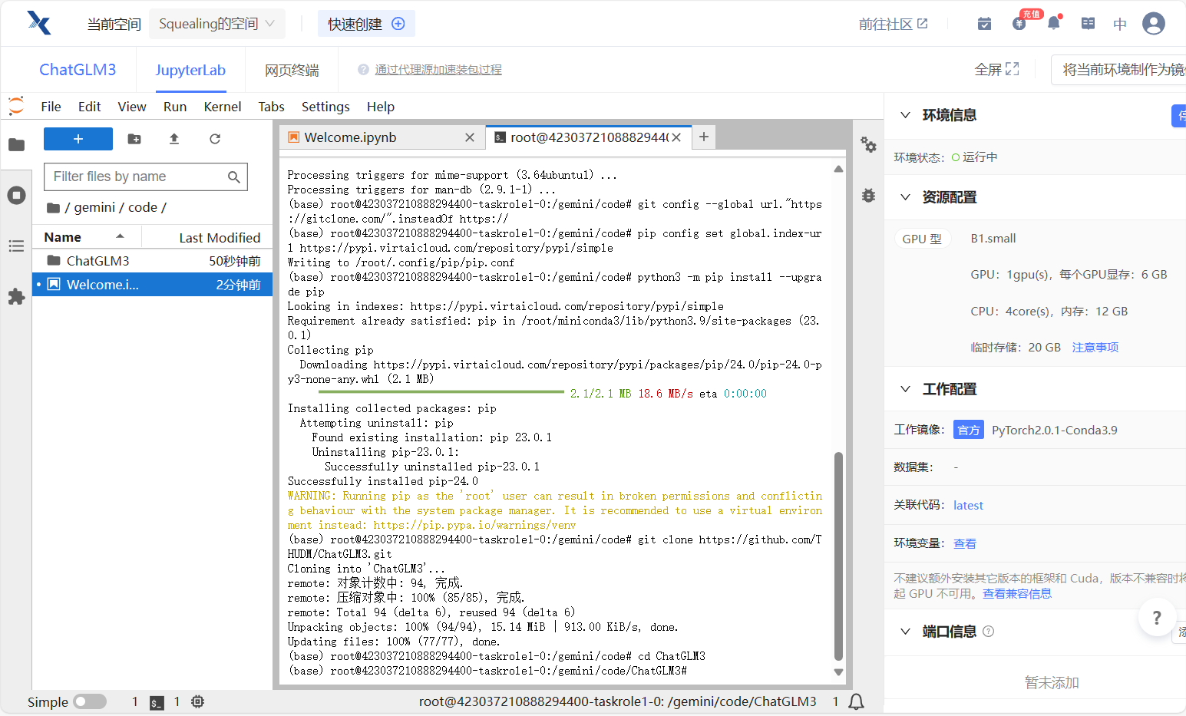
Task: Open the table of contents sidebar
Action: click(x=16, y=246)
